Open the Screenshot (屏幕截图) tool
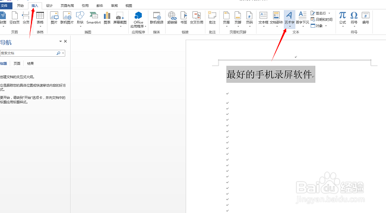Viewport: 386px width, 213px height. pos(120,19)
